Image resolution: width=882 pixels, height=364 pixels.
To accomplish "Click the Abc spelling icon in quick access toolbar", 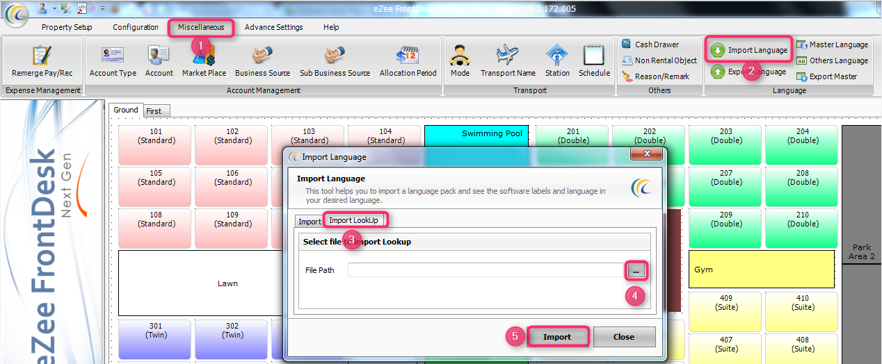I will tap(81, 8).
